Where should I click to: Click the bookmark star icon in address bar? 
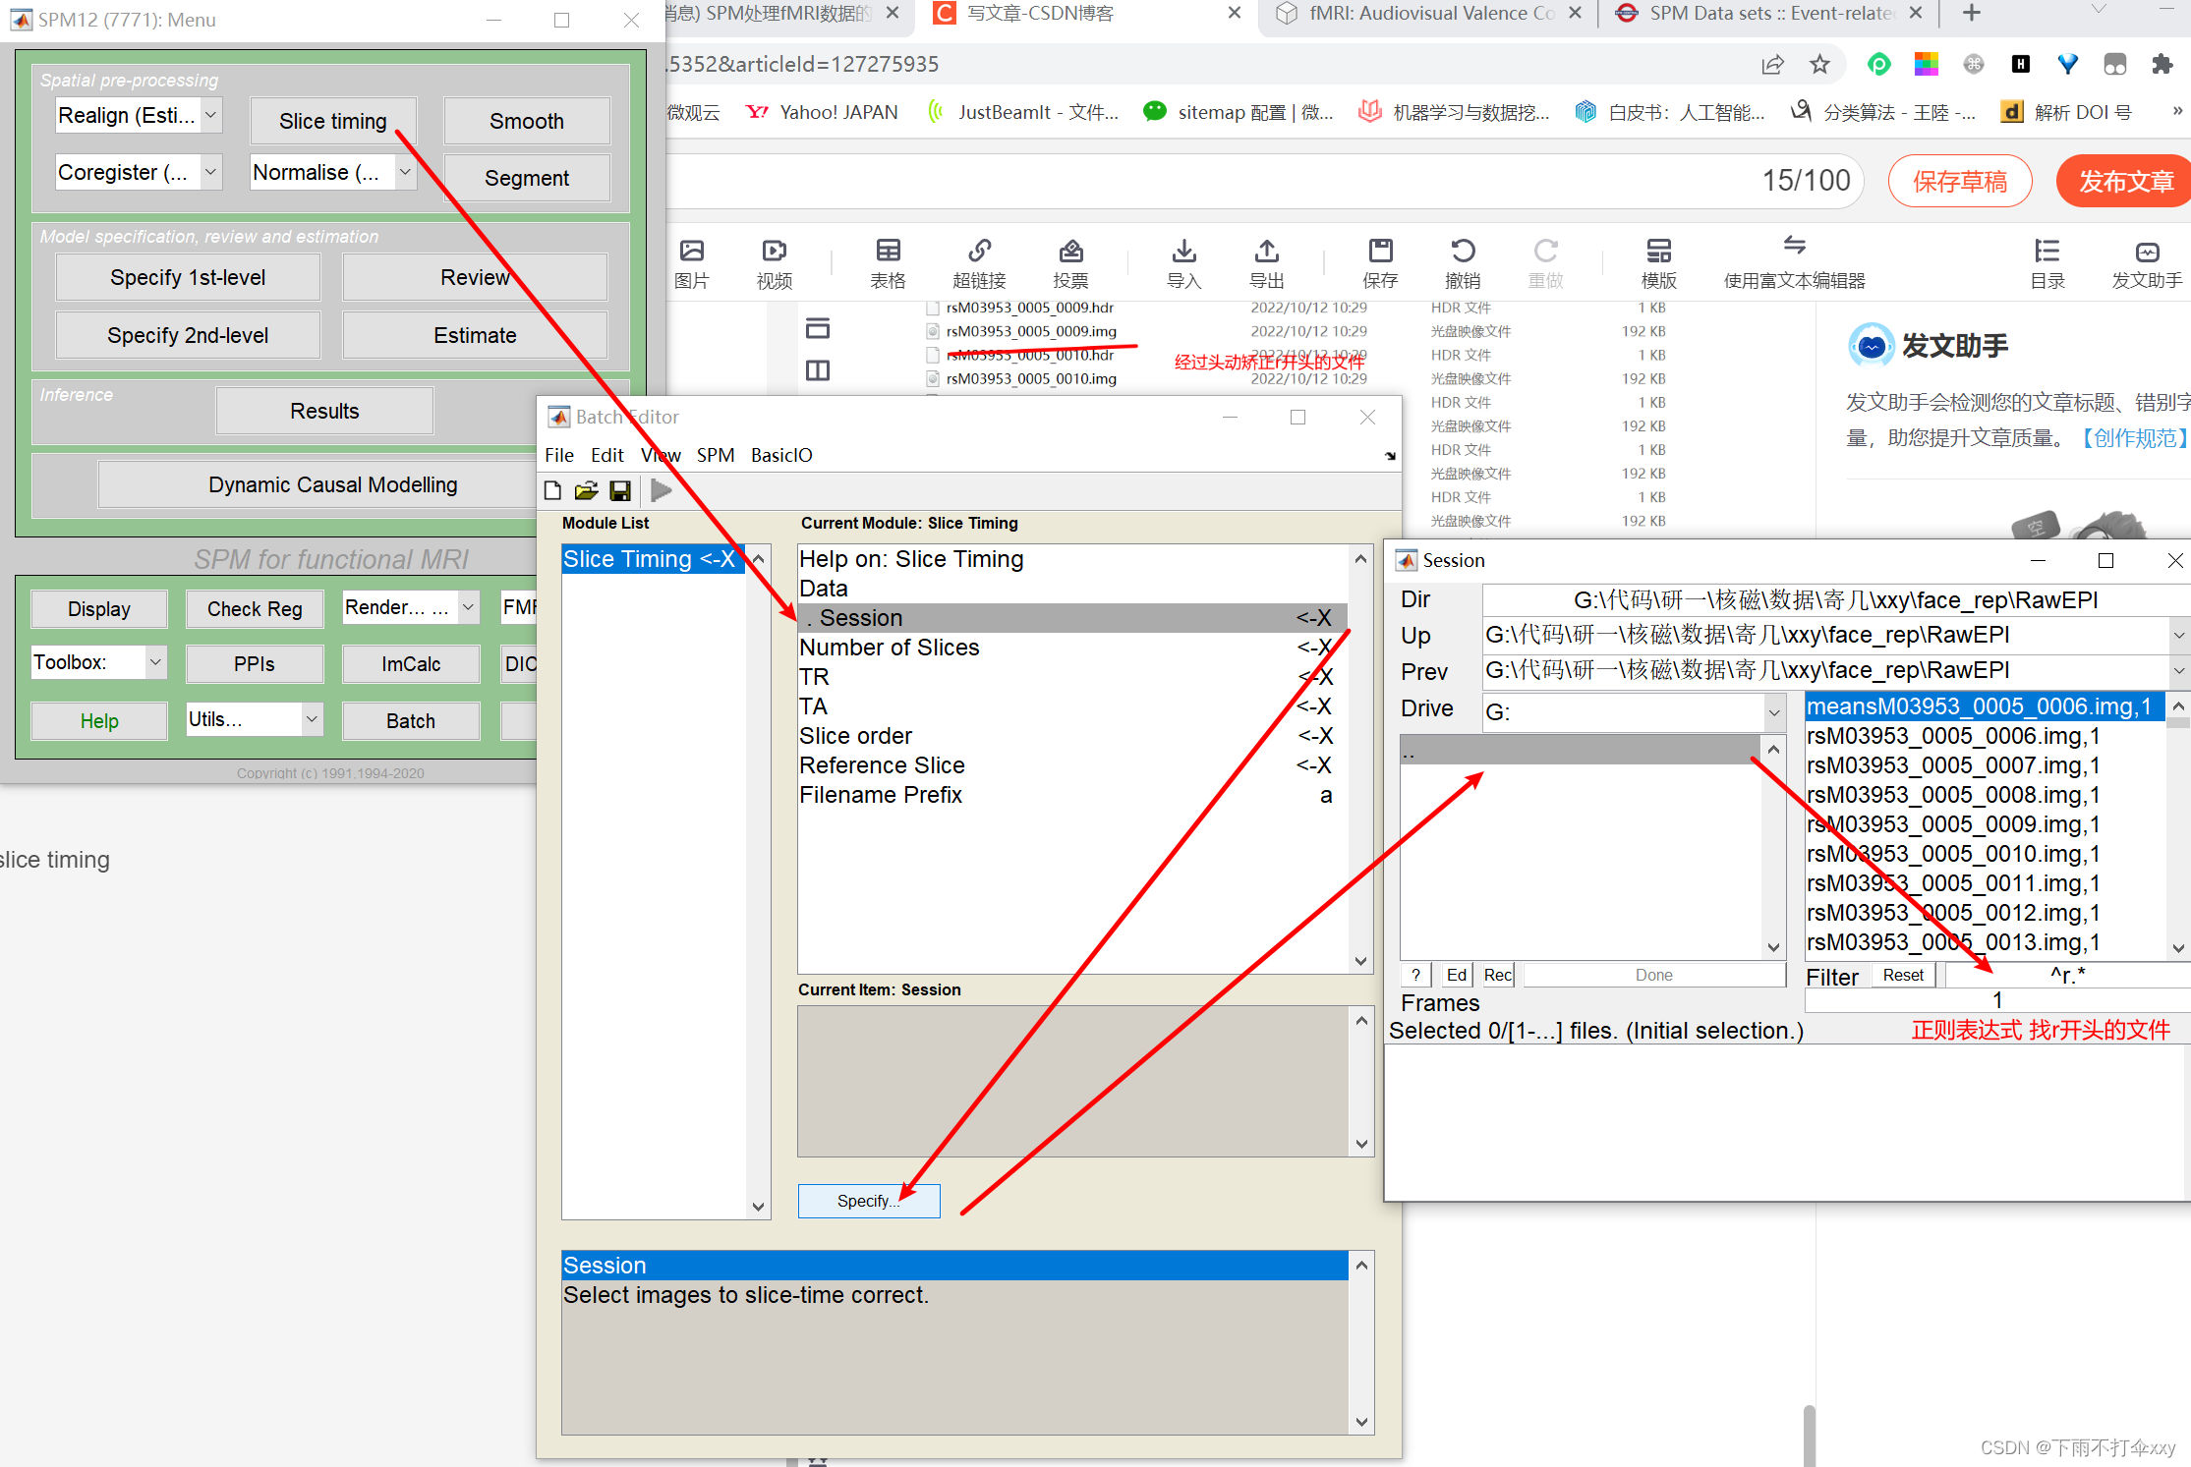(x=1819, y=65)
